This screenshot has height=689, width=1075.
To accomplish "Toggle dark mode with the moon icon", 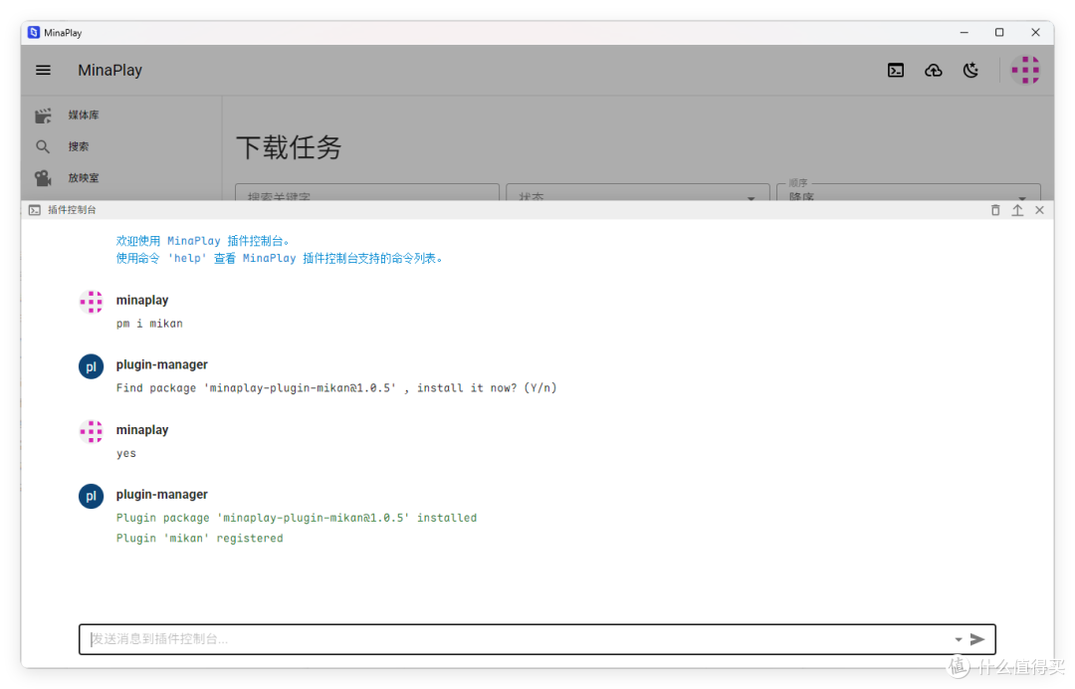I will [970, 70].
